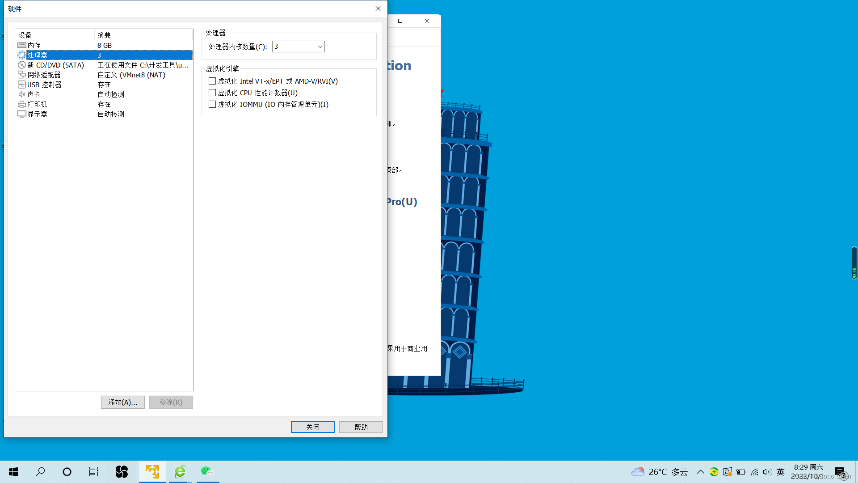Open WeChat from the taskbar
858x483 pixels.
tap(207, 471)
